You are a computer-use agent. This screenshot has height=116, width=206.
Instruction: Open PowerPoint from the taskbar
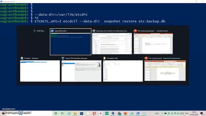pos(126,113)
